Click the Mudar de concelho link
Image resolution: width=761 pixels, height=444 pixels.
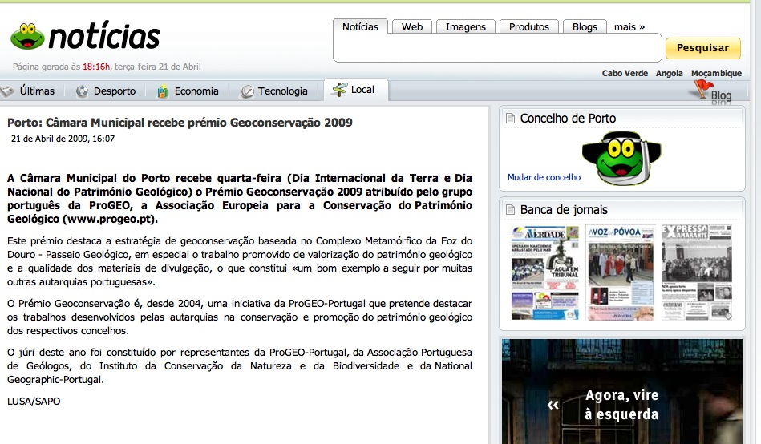544,177
